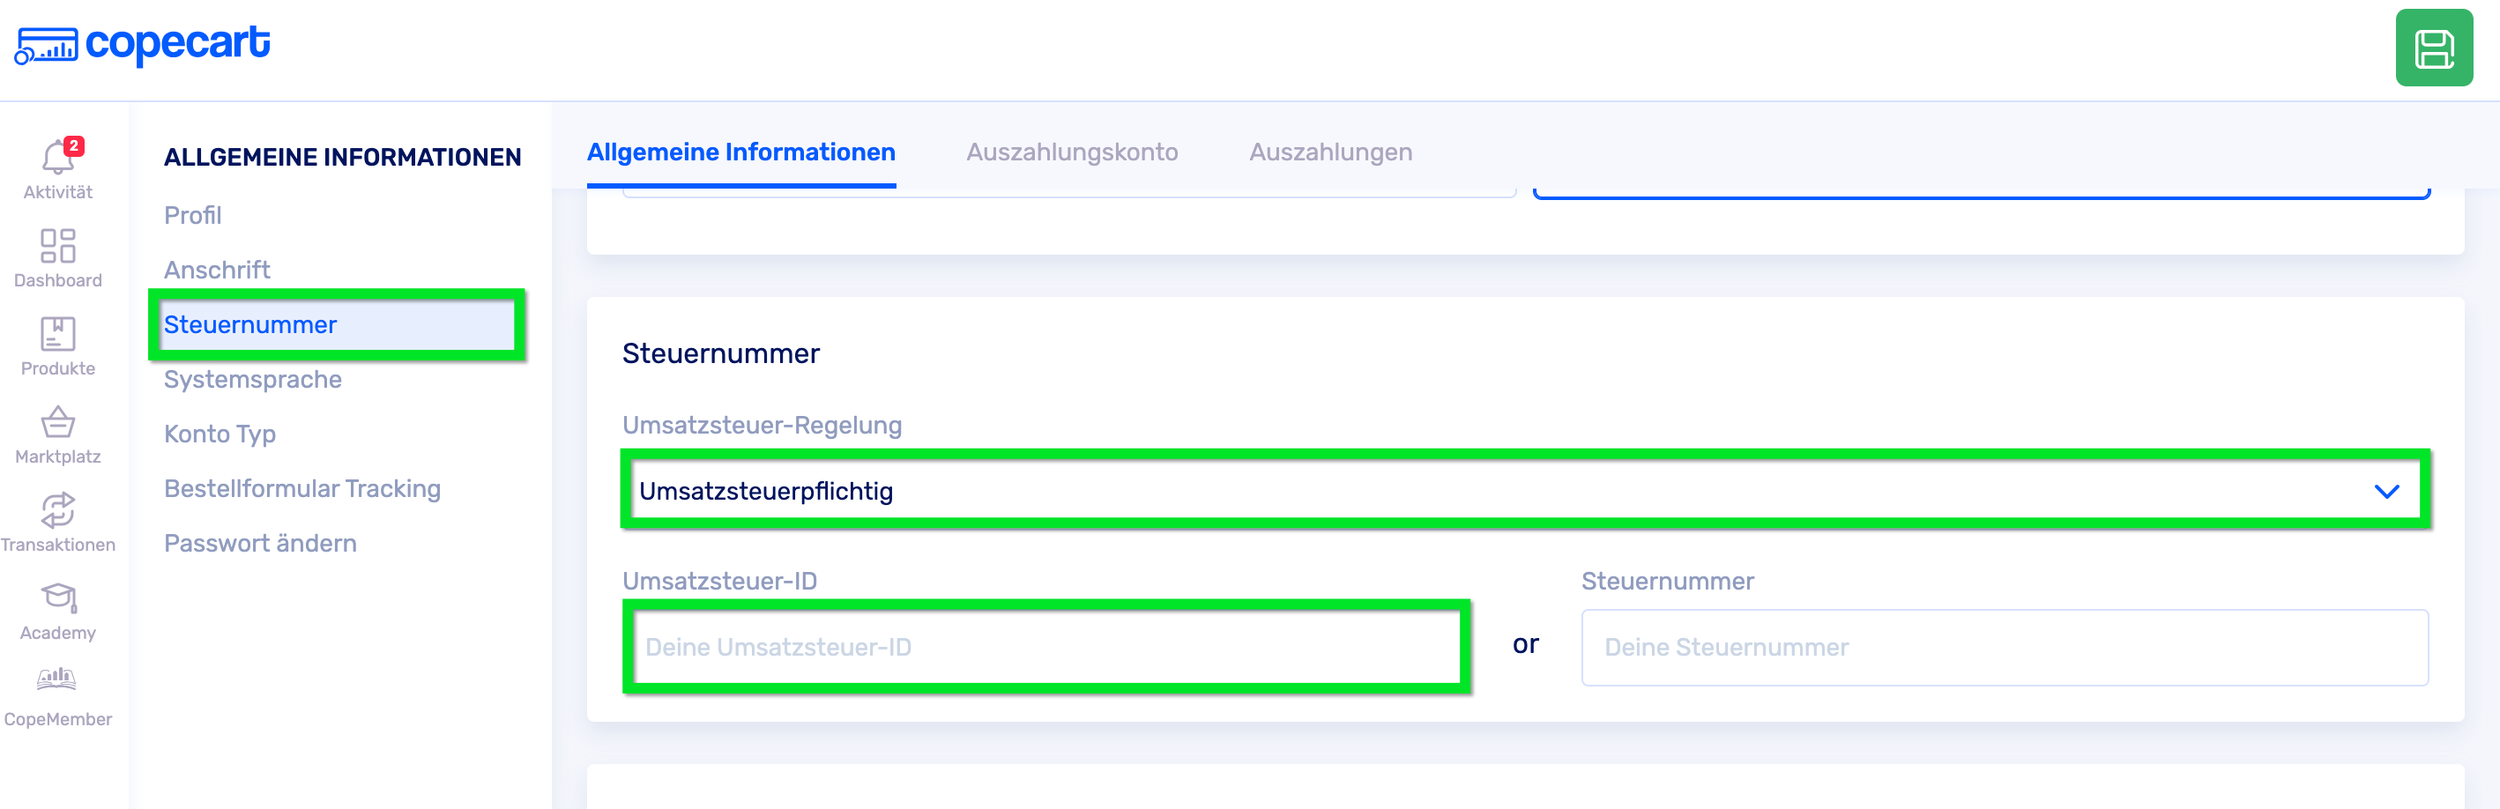Go to the Anschrift section
Viewport: 2500px width, 809px height.
(x=218, y=270)
